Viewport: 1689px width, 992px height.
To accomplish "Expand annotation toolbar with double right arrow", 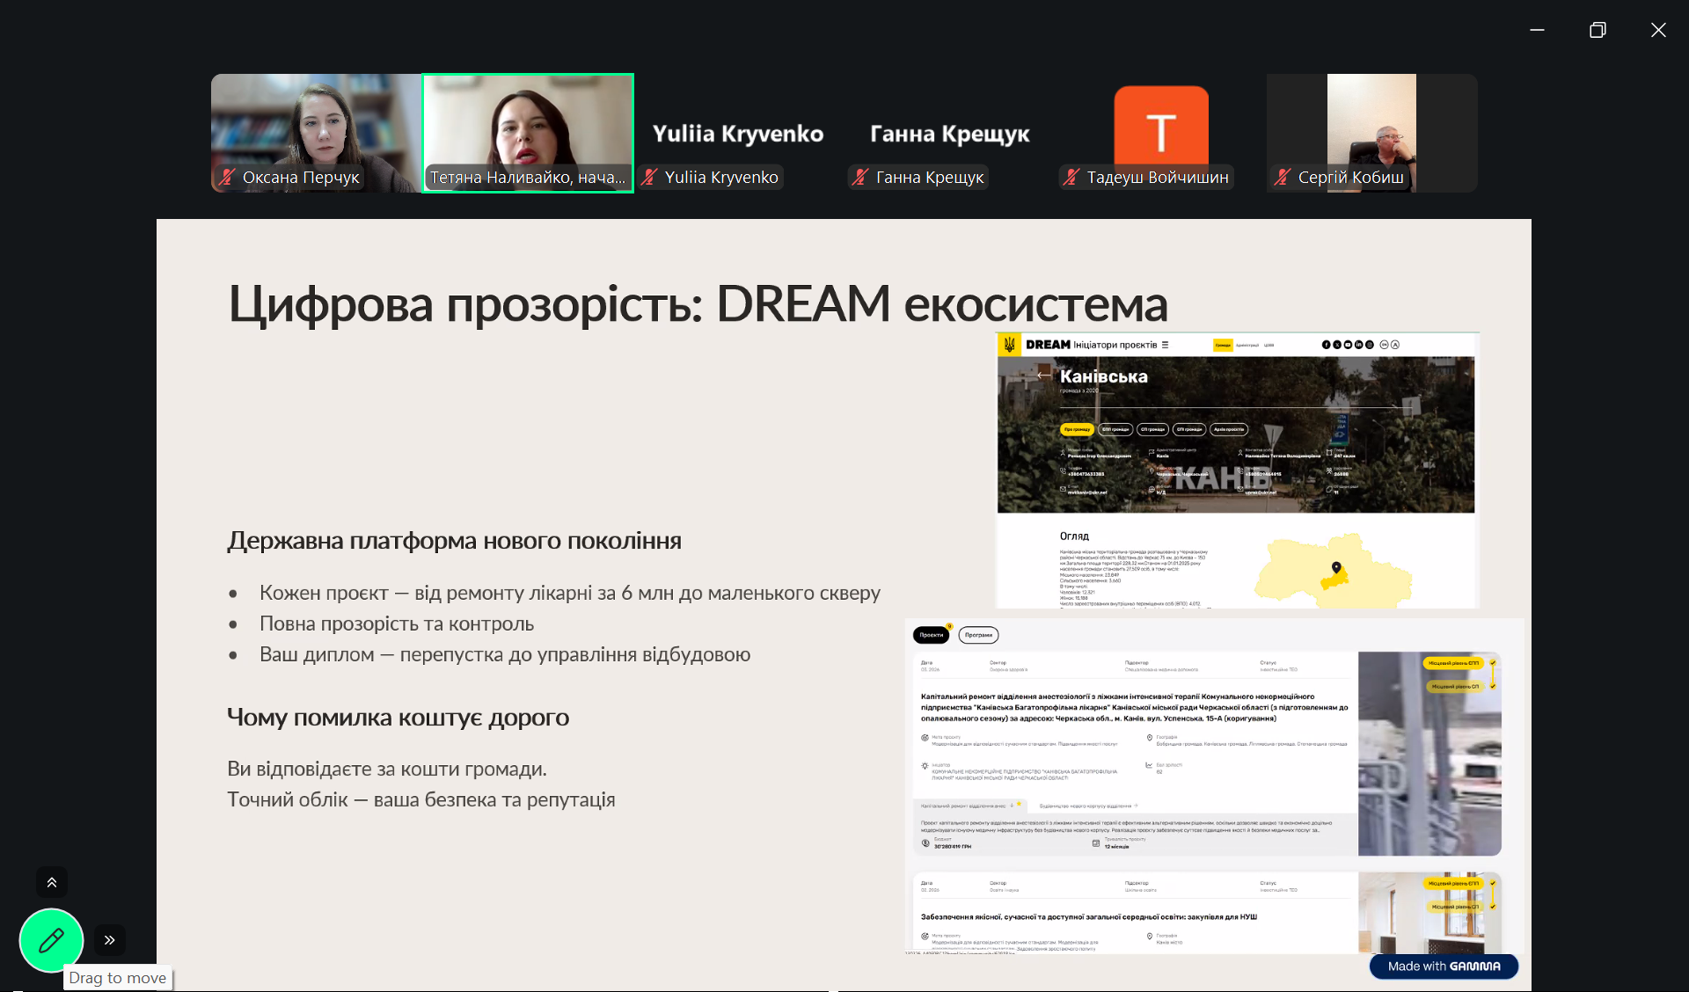I will tap(110, 940).
